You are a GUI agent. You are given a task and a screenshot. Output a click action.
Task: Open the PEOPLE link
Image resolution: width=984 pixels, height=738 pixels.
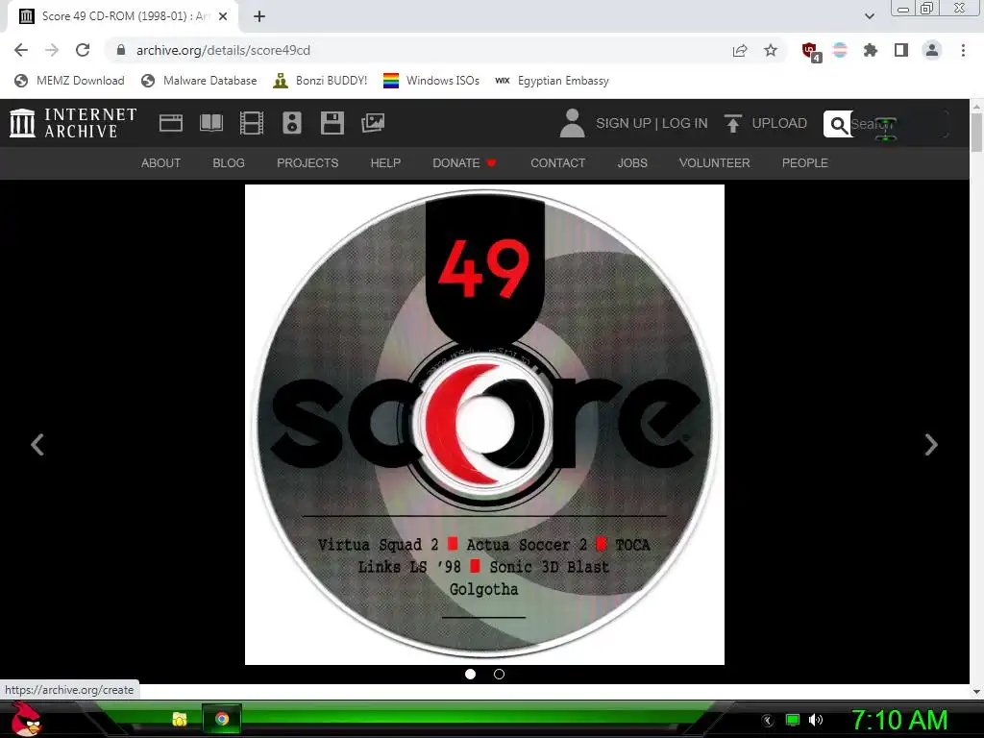[x=804, y=163]
